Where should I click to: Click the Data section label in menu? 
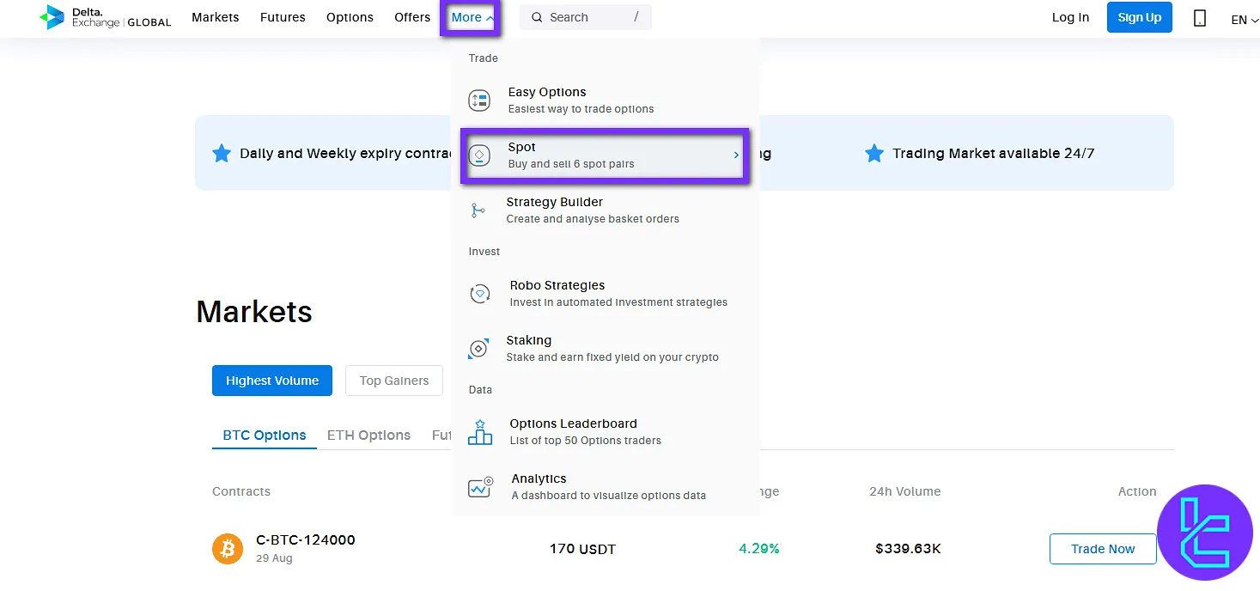(480, 390)
